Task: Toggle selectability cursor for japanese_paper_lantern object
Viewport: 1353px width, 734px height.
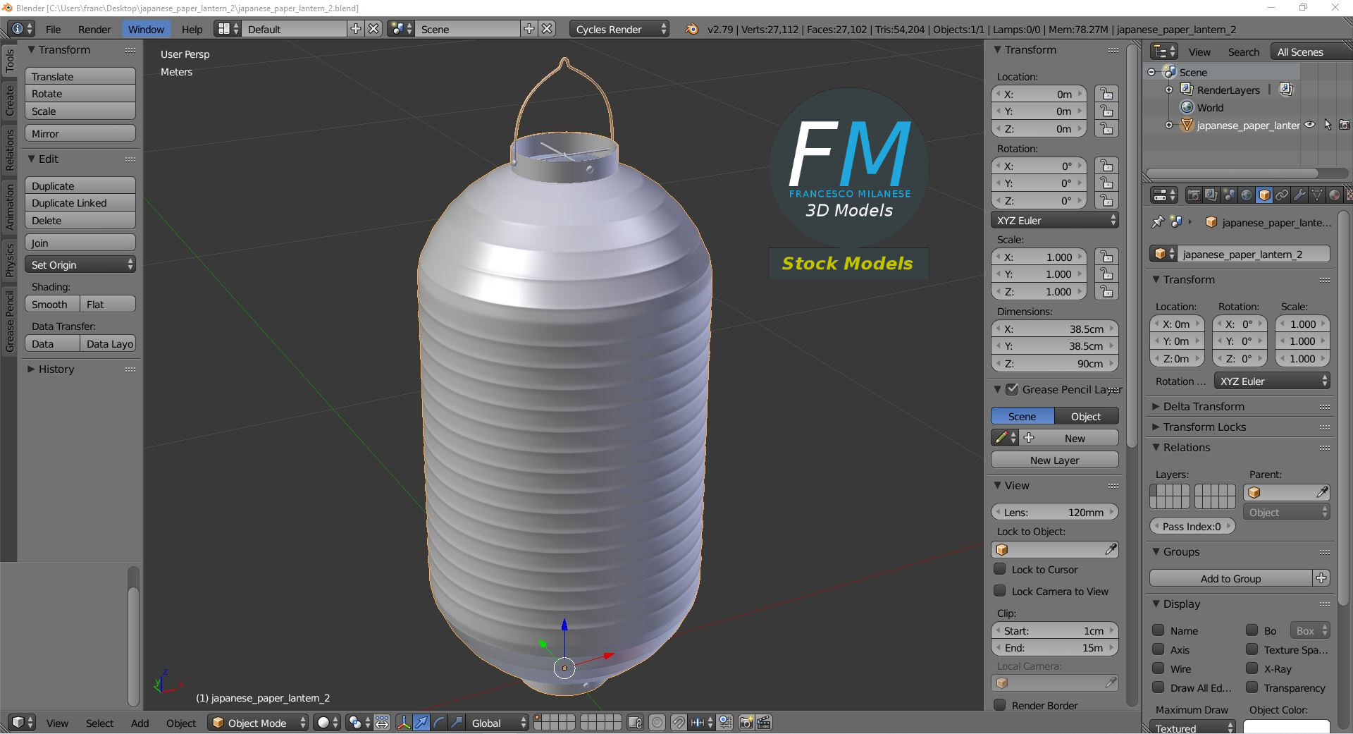Action: coord(1328,125)
